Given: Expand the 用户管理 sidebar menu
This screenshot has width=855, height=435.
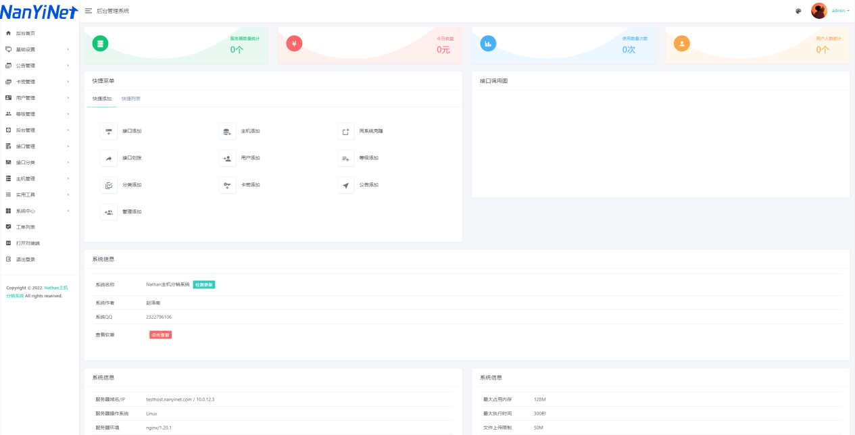Looking at the screenshot, I should point(39,98).
